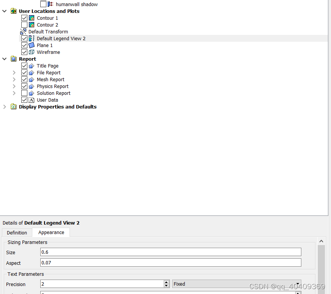Image resolution: width=331 pixels, height=294 pixels.
Task: Check the Contour 2 visibility checkbox
Action: click(24, 25)
